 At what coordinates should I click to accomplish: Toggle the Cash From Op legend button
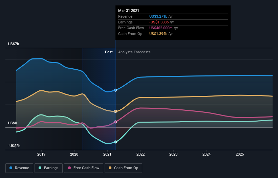(123, 168)
